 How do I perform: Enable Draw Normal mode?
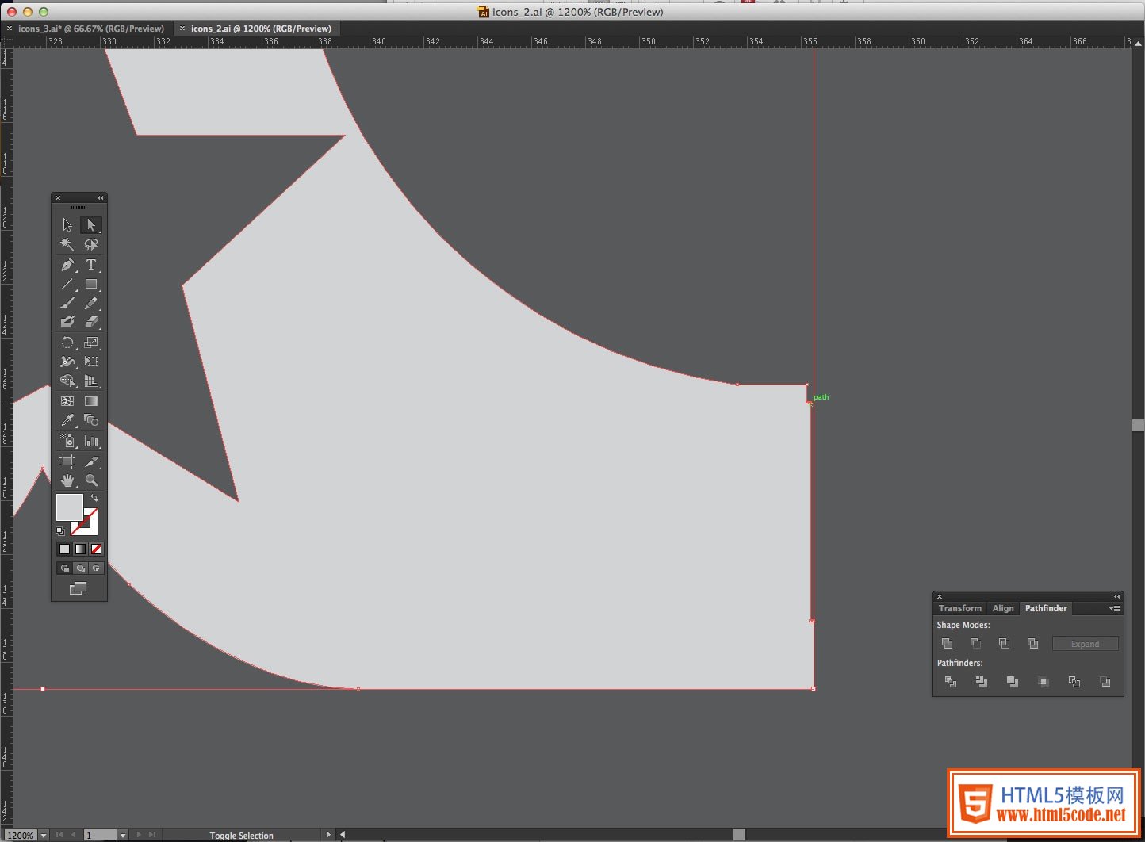click(65, 568)
